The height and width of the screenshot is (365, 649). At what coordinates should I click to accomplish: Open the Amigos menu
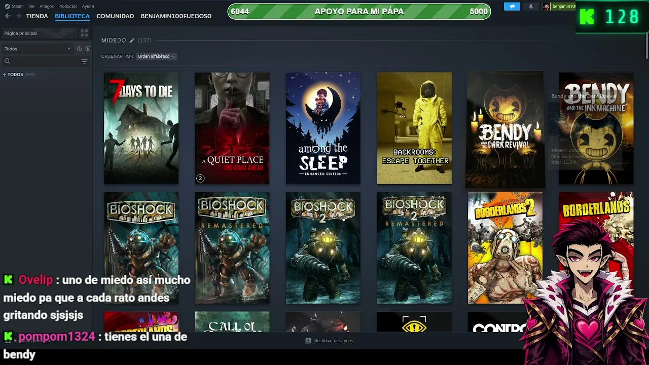(x=47, y=6)
